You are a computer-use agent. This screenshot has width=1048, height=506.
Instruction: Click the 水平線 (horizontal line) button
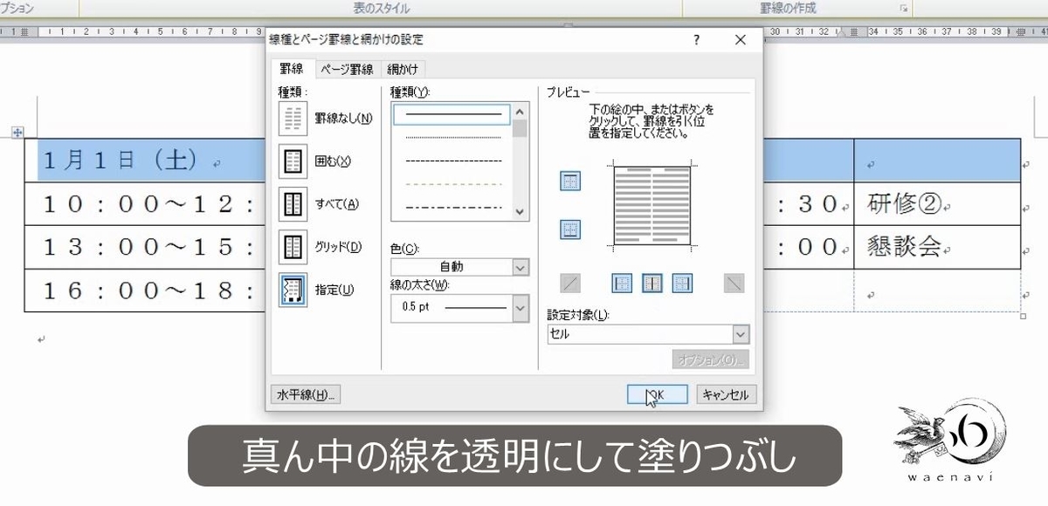point(306,393)
